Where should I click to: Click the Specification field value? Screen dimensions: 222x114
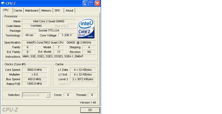point(59,42)
